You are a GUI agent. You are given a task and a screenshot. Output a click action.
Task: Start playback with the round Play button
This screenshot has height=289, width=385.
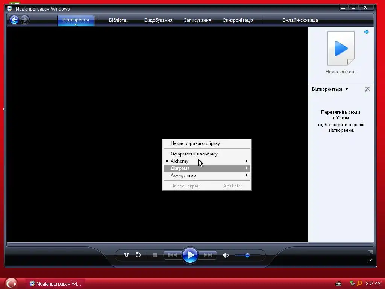pos(190,255)
